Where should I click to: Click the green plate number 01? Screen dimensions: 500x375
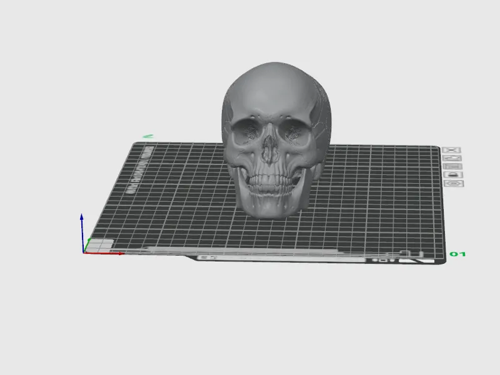pos(457,254)
